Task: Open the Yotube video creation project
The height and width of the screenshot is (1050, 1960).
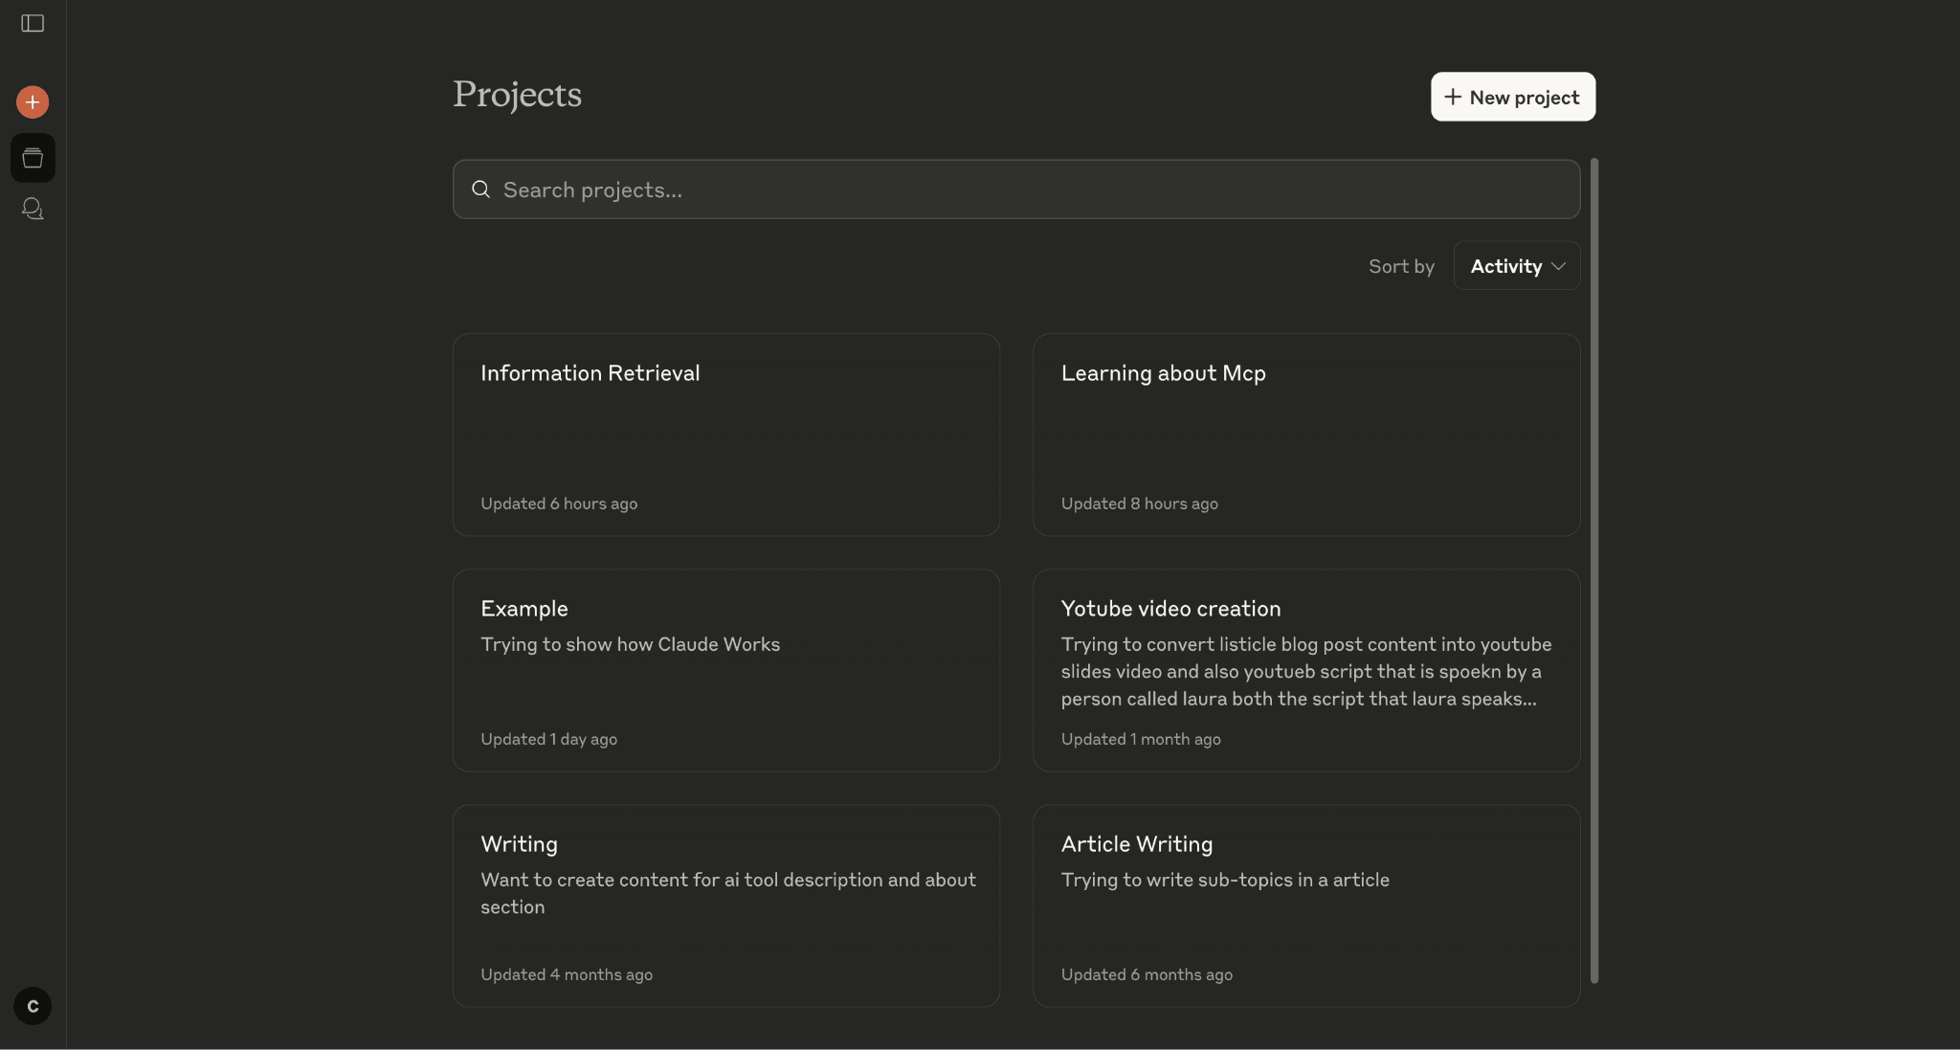Action: (x=1305, y=670)
